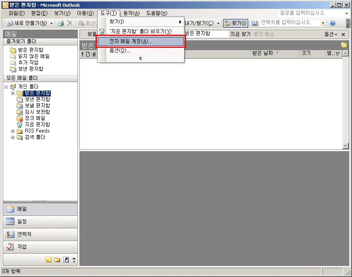Click the message list scrollbar down arrow

346,146
